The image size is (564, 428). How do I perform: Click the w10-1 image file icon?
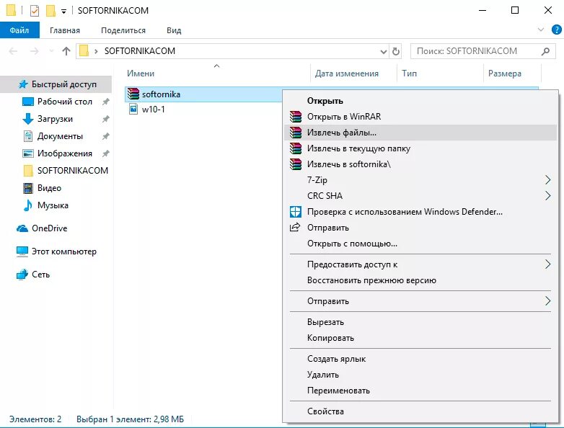(133, 109)
